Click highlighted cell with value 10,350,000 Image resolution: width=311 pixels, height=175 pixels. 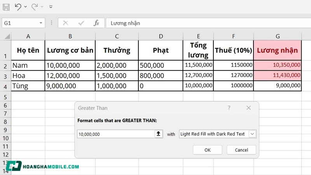[278, 65]
